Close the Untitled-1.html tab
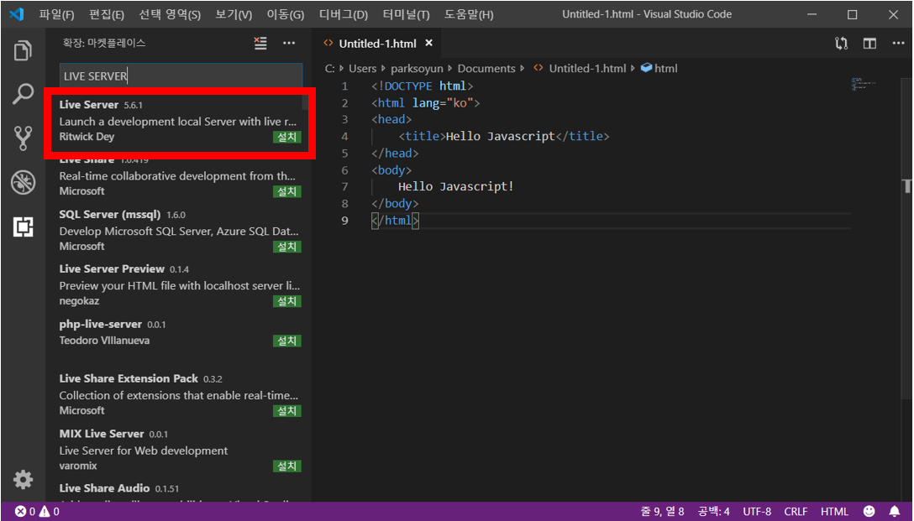914x521 pixels. pyautogui.click(x=429, y=43)
